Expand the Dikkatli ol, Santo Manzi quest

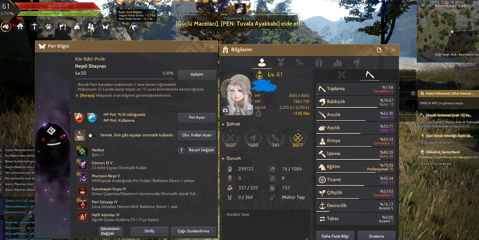443,152
